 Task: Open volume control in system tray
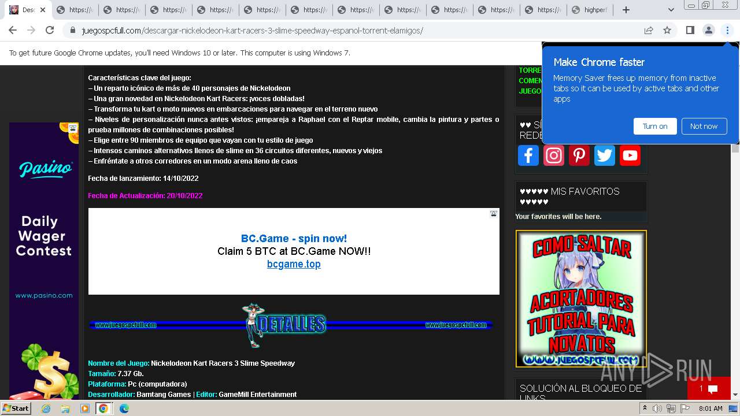coord(657,408)
